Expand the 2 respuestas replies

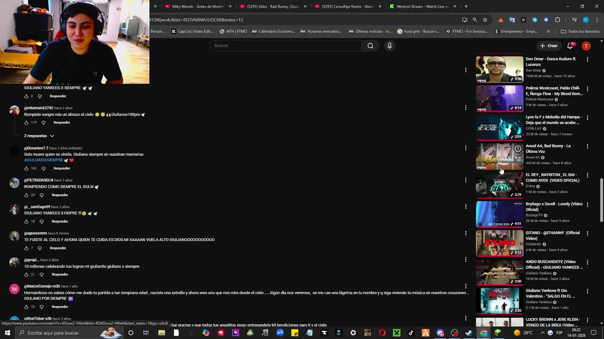pos(39,136)
